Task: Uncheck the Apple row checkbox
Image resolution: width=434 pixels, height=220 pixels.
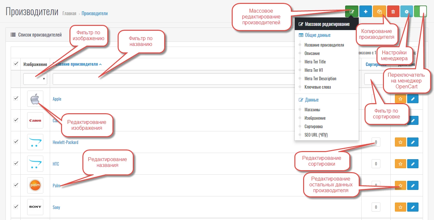Action: click(x=16, y=98)
